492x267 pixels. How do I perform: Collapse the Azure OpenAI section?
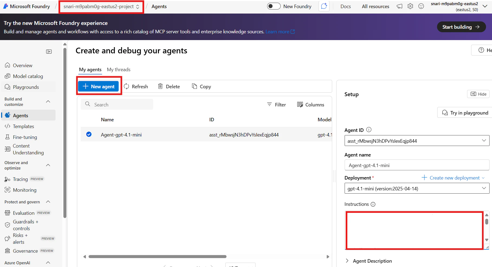click(48, 263)
